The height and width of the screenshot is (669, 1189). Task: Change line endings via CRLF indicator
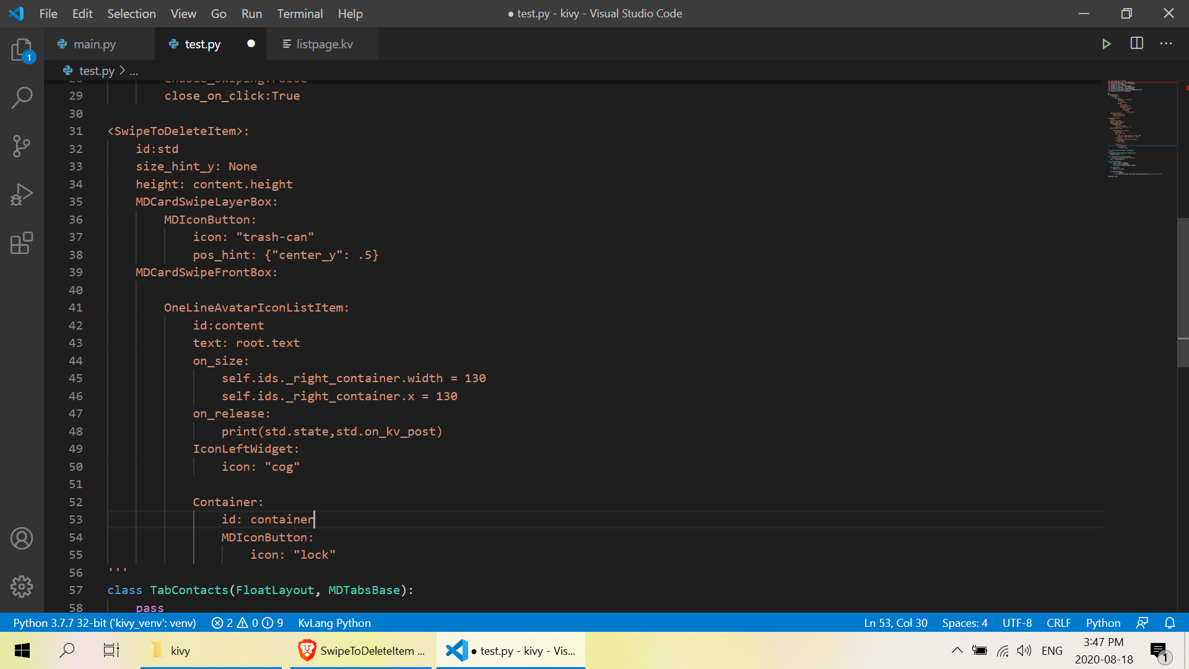(1059, 623)
